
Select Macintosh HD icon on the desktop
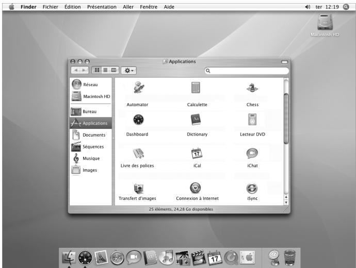[325, 22]
